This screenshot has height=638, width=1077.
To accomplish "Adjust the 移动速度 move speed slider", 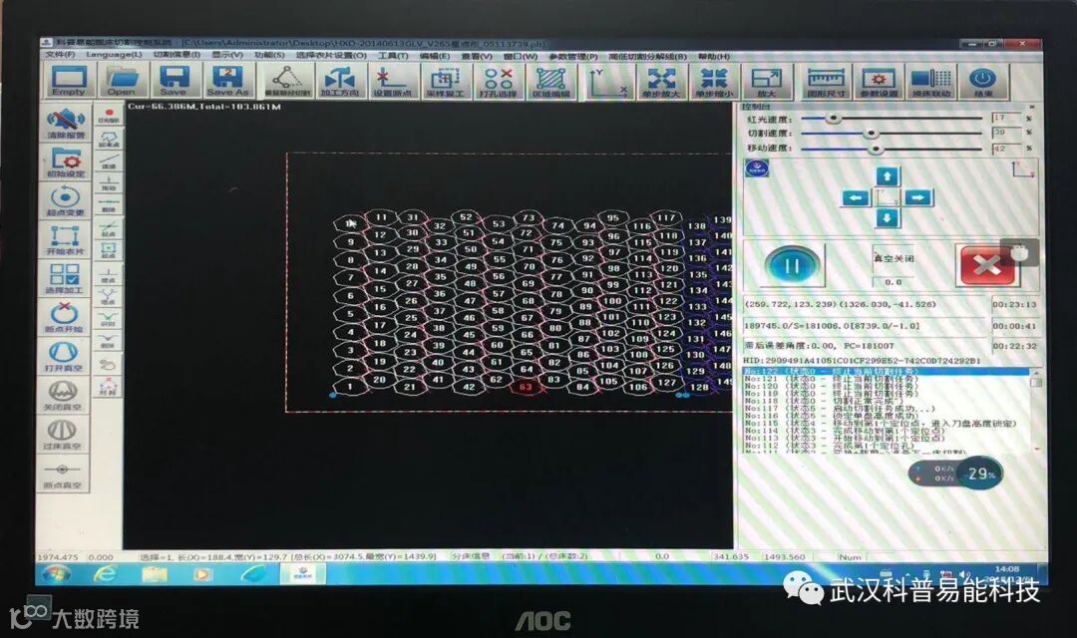I will (875, 149).
